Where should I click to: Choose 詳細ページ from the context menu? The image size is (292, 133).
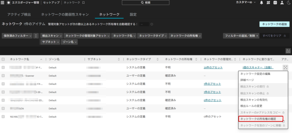pyautogui.click(x=263, y=80)
